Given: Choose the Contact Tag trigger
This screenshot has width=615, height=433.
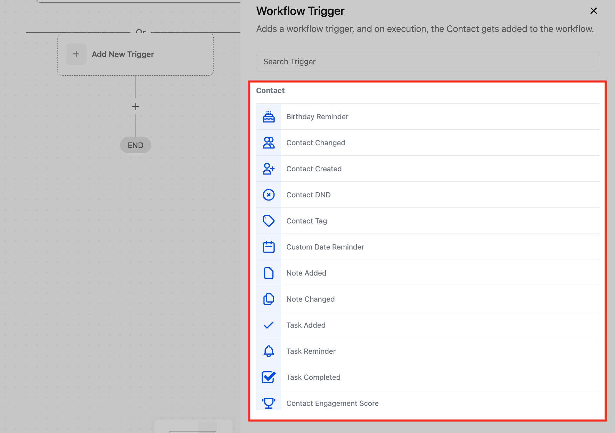Looking at the screenshot, I should [428, 221].
